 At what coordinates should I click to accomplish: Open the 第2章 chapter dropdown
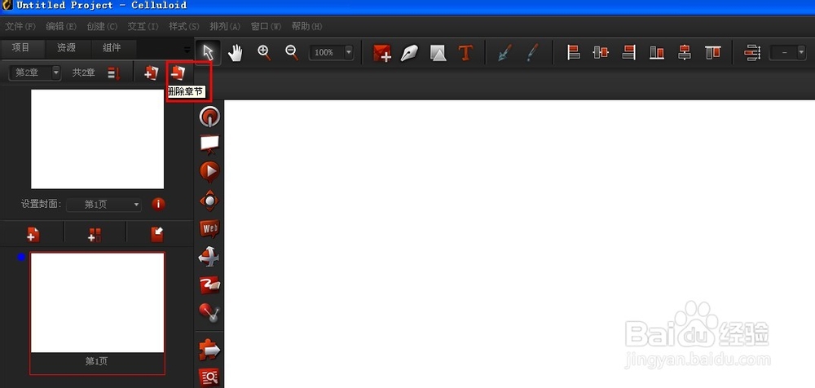click(35, 73)
